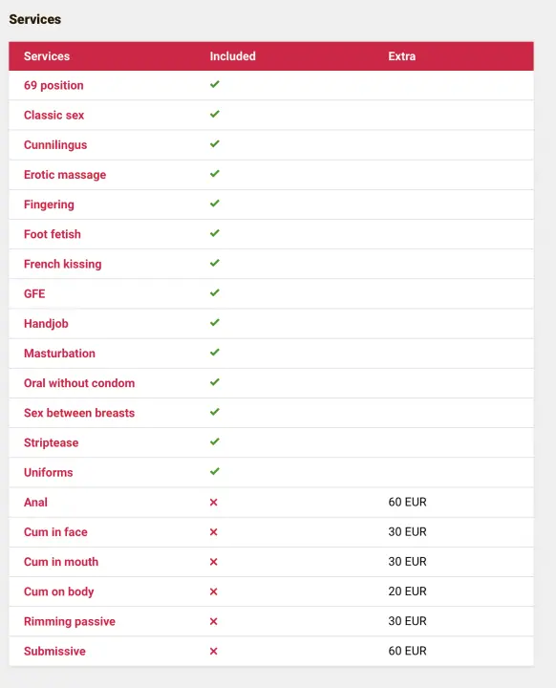Click the red cross in the Submissive row
The image size is (556, 688).
tap(214, 651)
